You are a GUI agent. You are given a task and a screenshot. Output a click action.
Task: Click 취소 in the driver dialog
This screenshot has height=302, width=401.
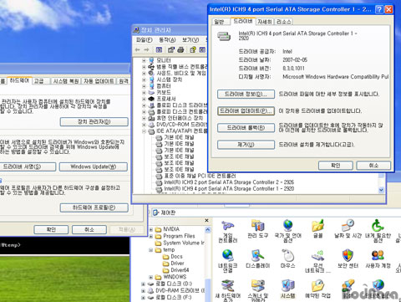[373, 166]
